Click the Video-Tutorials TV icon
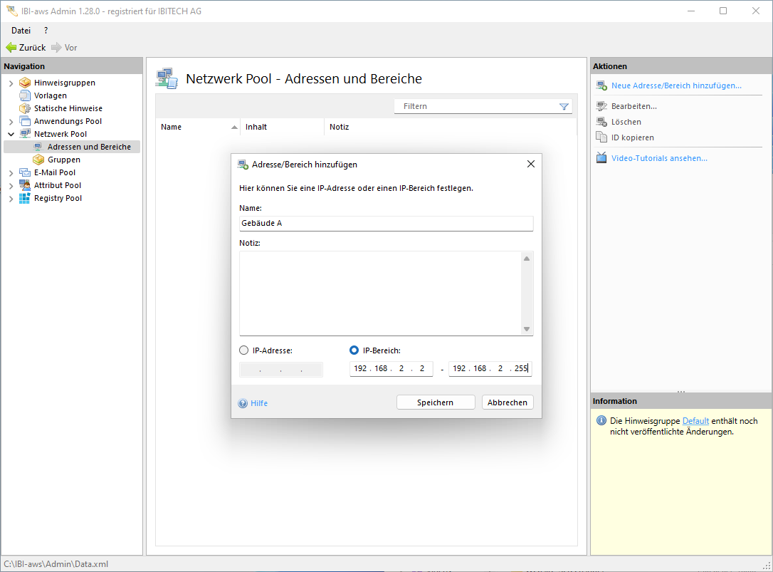Screen dimensions: 773x572 [601, 158]
